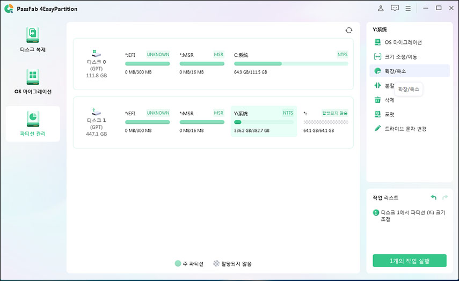
Task: Select Disk 1 *:EFI partition
Action: (x=147, y=121)
